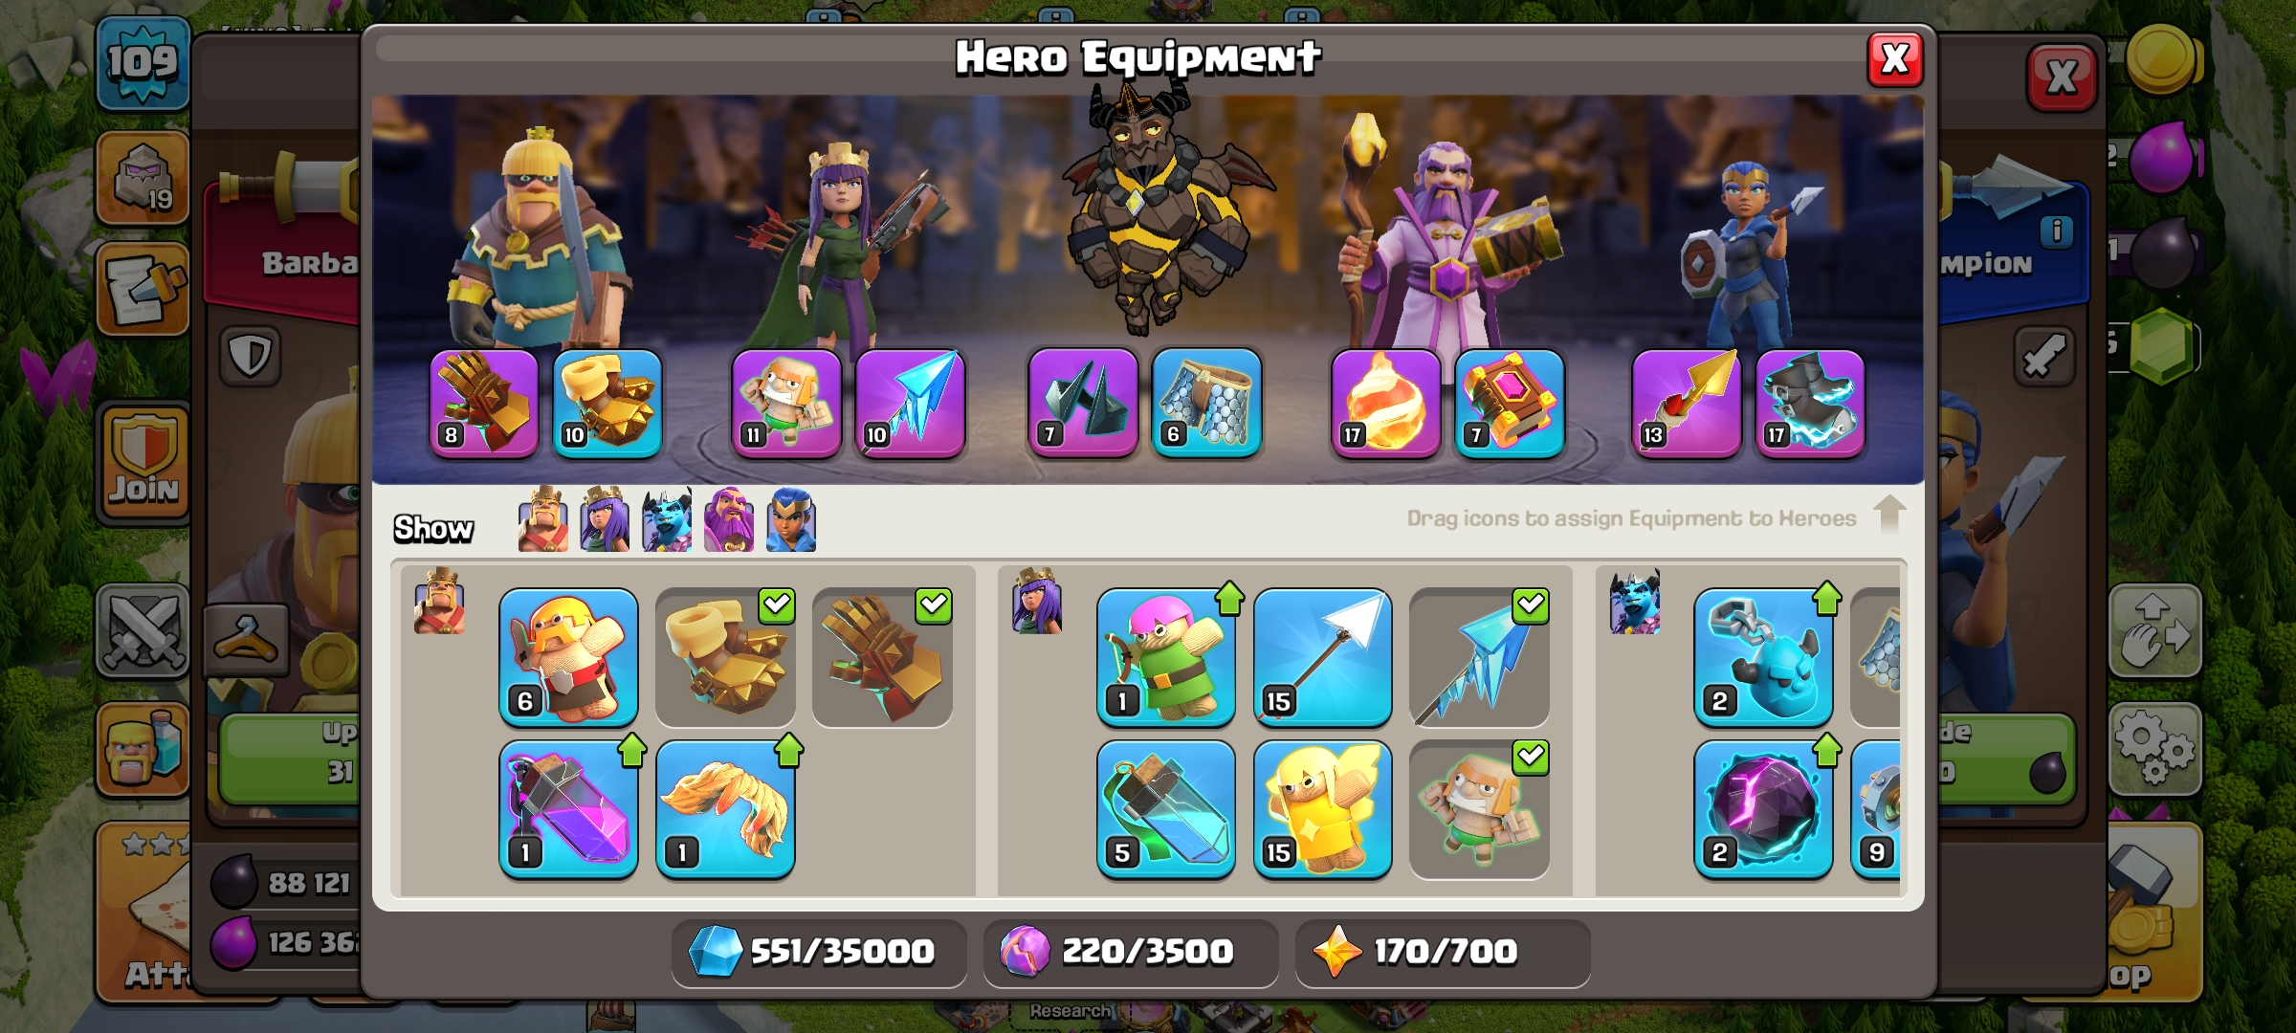Click the checked Frozen Arrow equipment
Screen dimensions: 2296x1033
point(1479,657)
